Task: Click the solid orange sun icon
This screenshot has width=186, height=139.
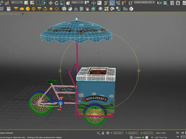Action: click(x=51, y=9)
